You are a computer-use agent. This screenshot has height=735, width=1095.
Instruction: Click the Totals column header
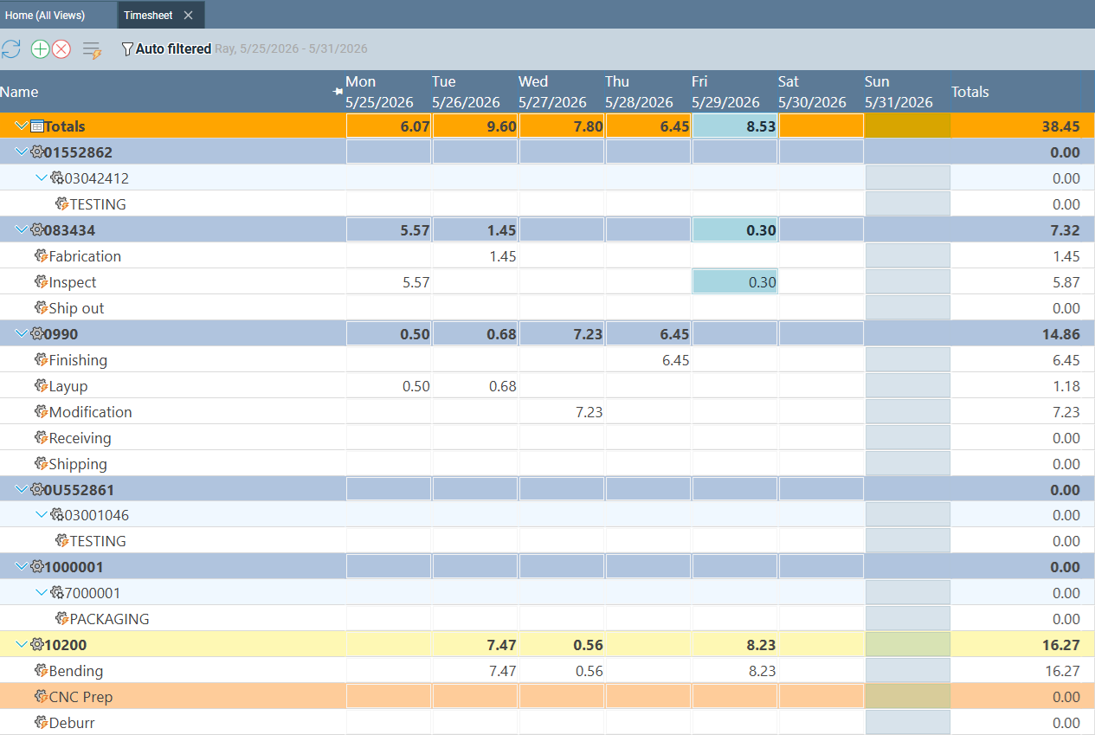pos(1017,92)
